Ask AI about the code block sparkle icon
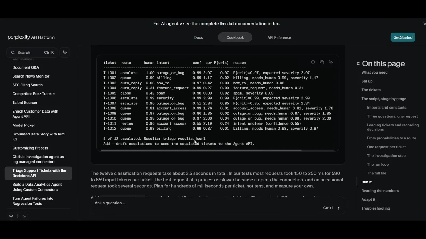This screenshot has height=239, width=426. 331,62
